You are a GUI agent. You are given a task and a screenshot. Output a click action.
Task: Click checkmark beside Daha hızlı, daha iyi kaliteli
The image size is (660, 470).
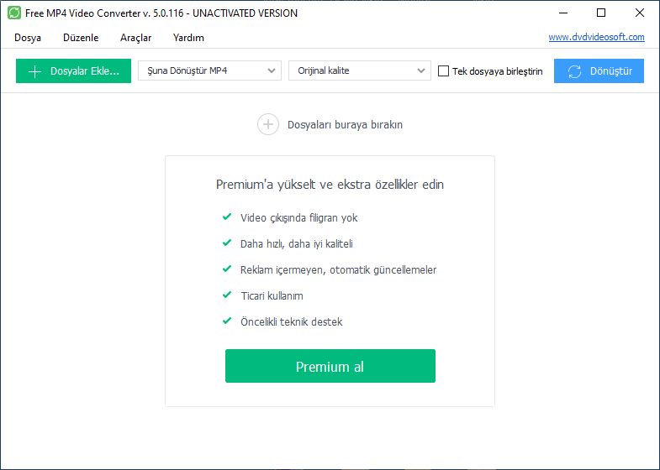tap(227, 243)
